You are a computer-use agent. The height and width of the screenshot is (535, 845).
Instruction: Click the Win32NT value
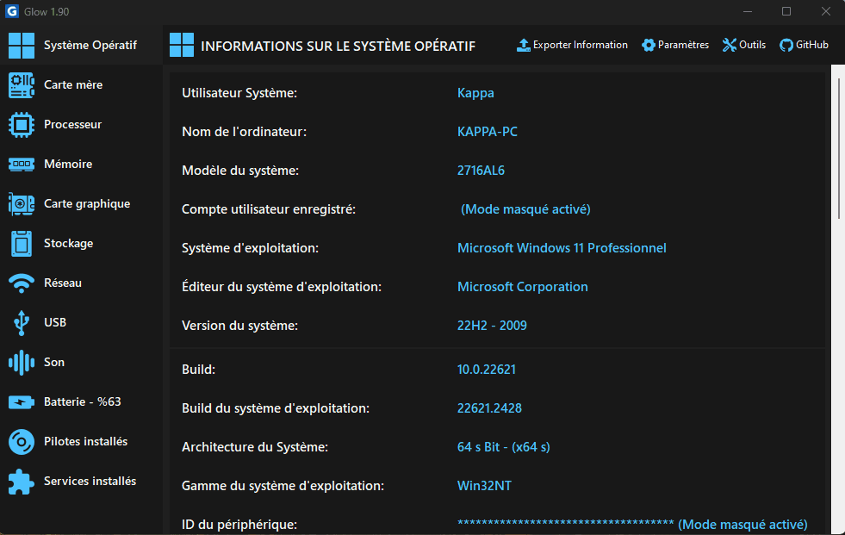tap(484, 486)
